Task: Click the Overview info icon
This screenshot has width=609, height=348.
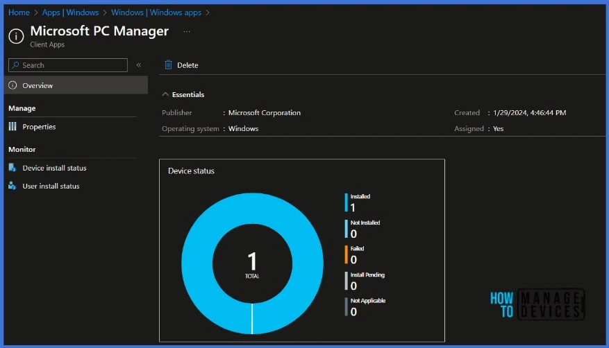Action: coord(12,85)
